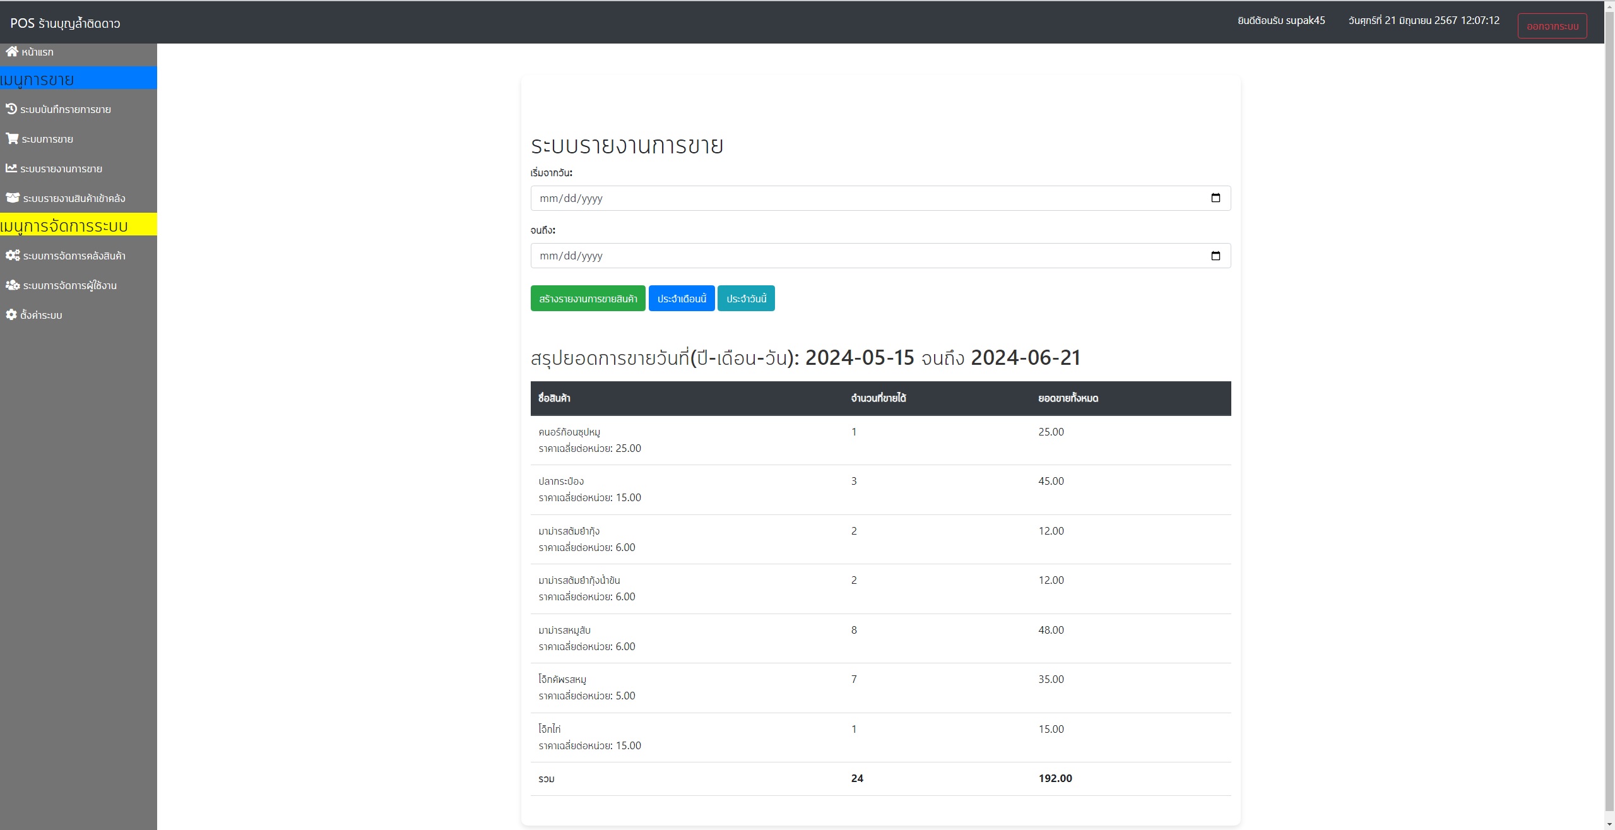Click the stock-in report box icon

[x=13, y=198]
